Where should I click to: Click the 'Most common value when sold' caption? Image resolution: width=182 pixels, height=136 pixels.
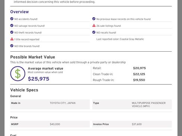click(45, 72)
